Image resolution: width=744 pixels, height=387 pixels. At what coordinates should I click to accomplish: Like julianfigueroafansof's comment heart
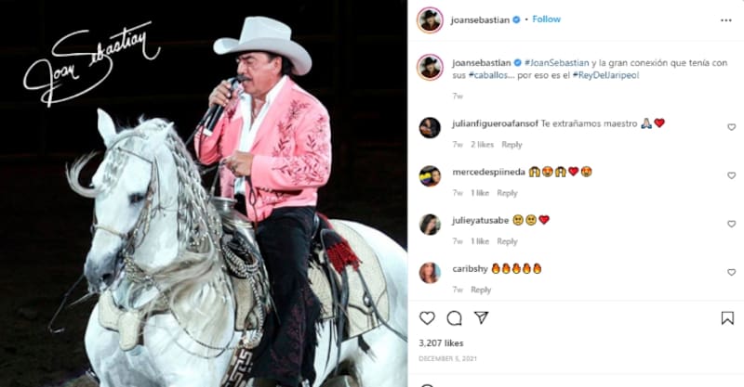click(731, 127)
